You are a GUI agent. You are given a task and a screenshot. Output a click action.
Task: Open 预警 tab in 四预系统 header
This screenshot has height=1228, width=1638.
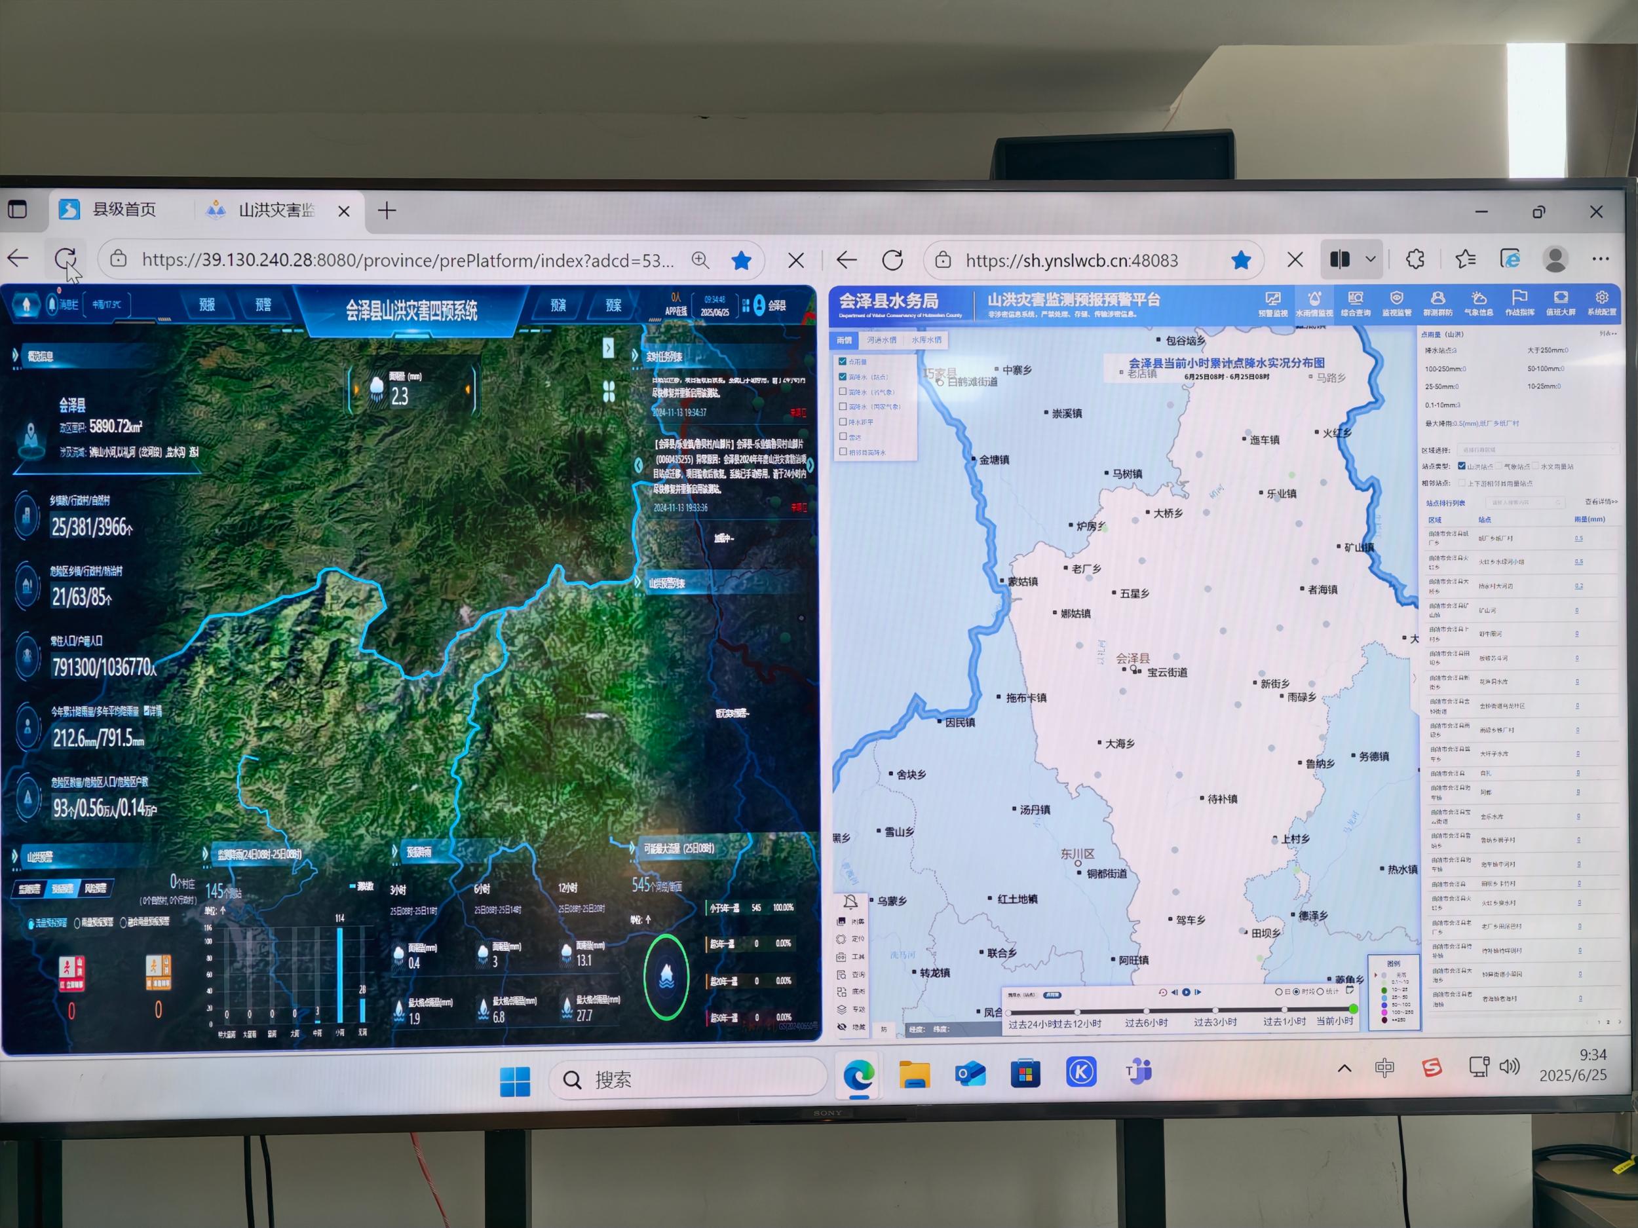point(263,305)
